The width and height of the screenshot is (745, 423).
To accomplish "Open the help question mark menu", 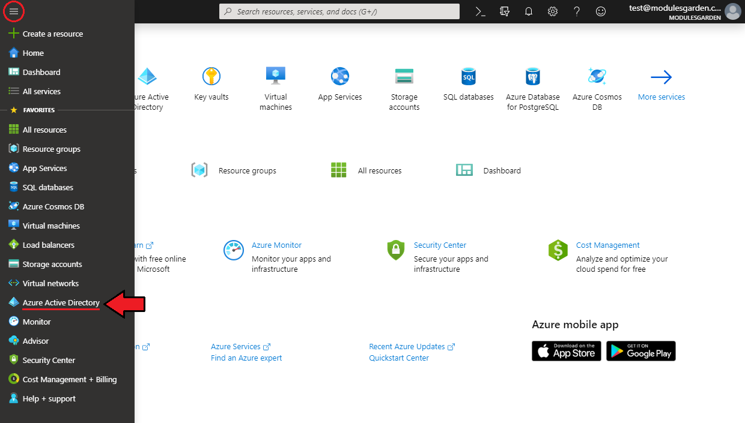I will pos(577,11).
